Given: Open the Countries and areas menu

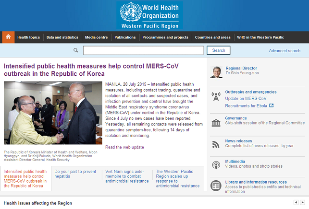Looking at the screenshot, I should point(212,37).
